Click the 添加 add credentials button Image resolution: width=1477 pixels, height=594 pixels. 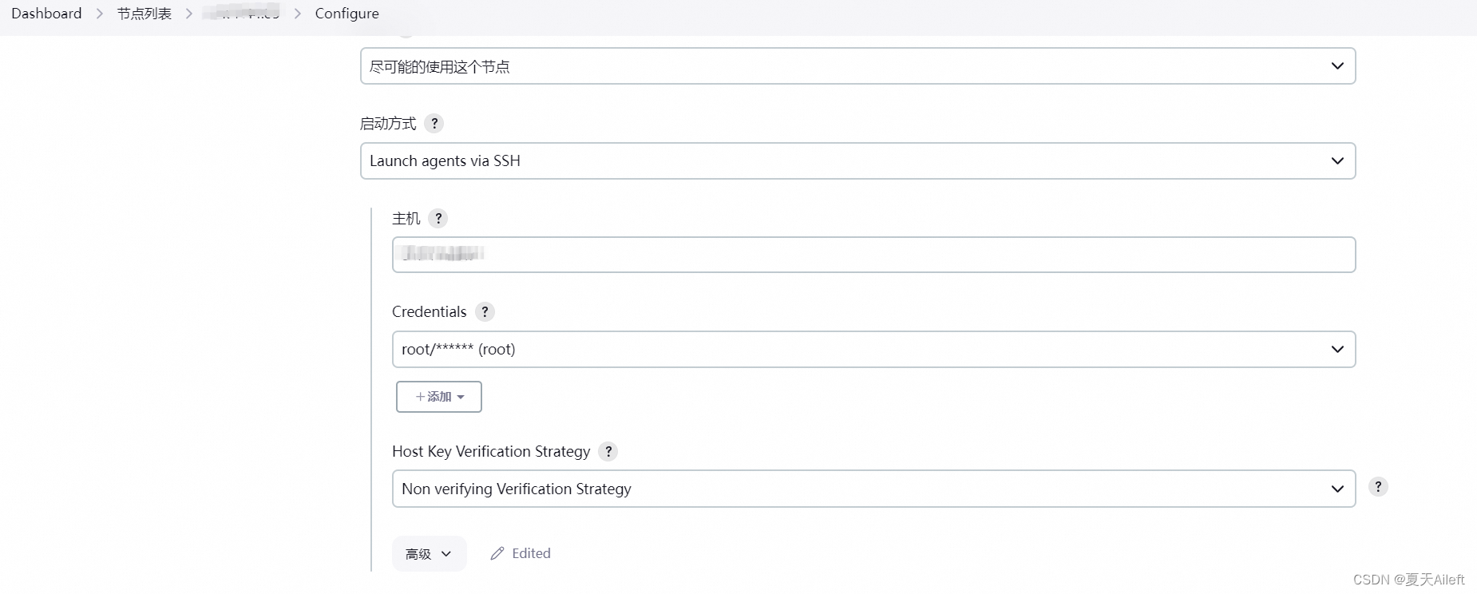pos(439,397)
